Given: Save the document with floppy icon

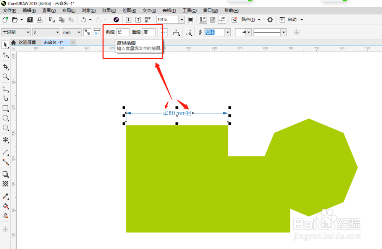Looking at the screenshot, I should tap(30, 20).
